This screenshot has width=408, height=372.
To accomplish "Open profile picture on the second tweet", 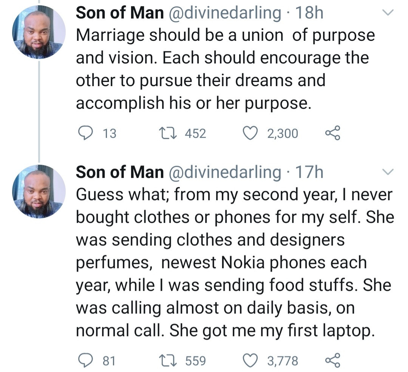I will tap(39, 191).
